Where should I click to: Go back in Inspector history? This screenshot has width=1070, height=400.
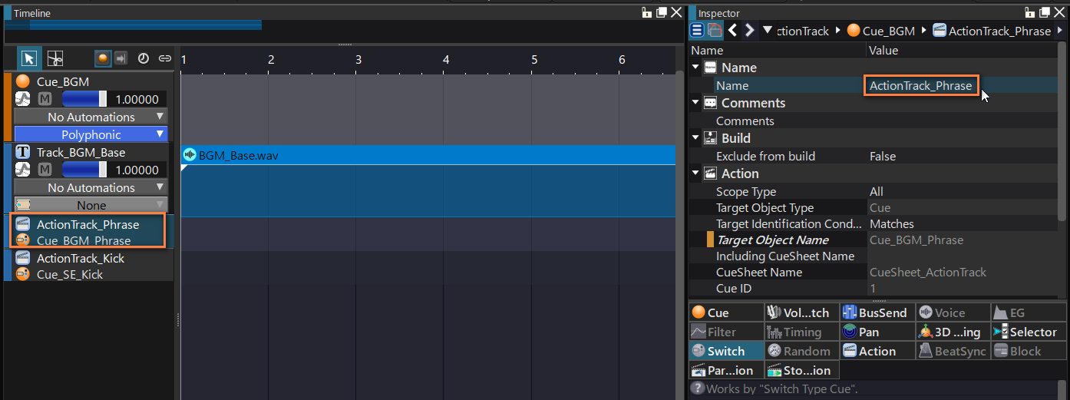732,30
